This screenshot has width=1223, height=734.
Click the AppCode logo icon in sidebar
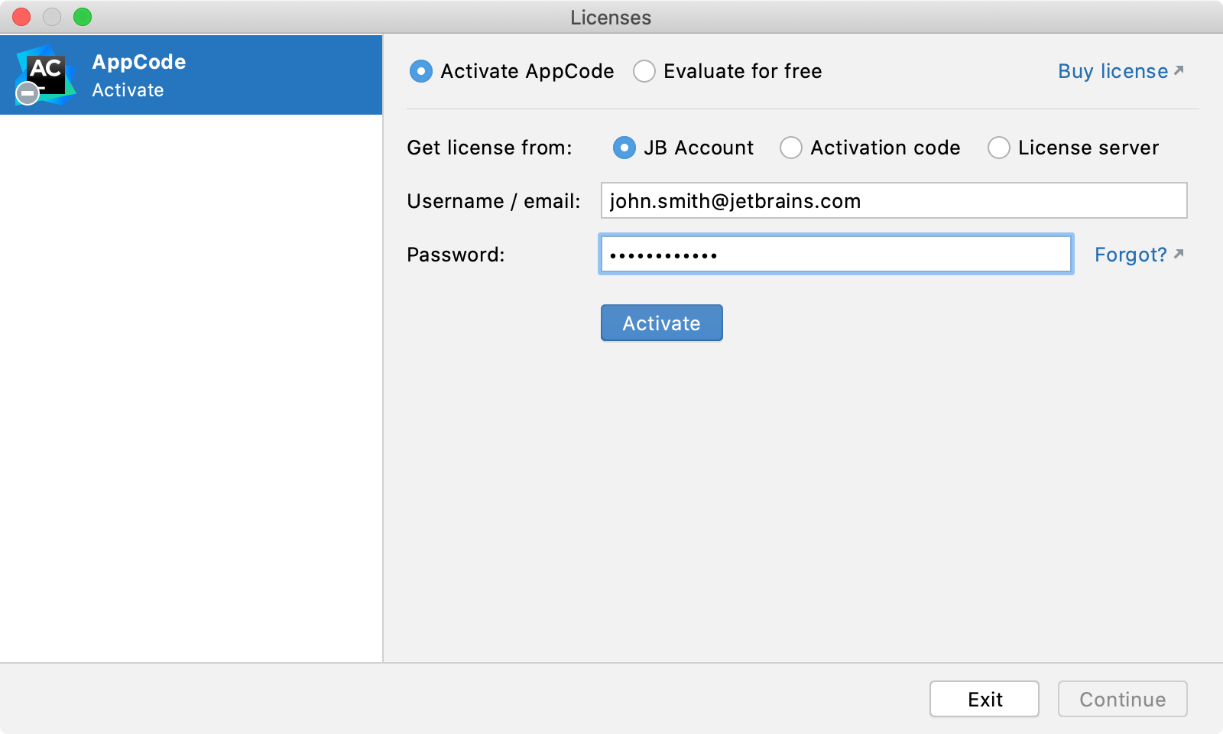(46, 75)
